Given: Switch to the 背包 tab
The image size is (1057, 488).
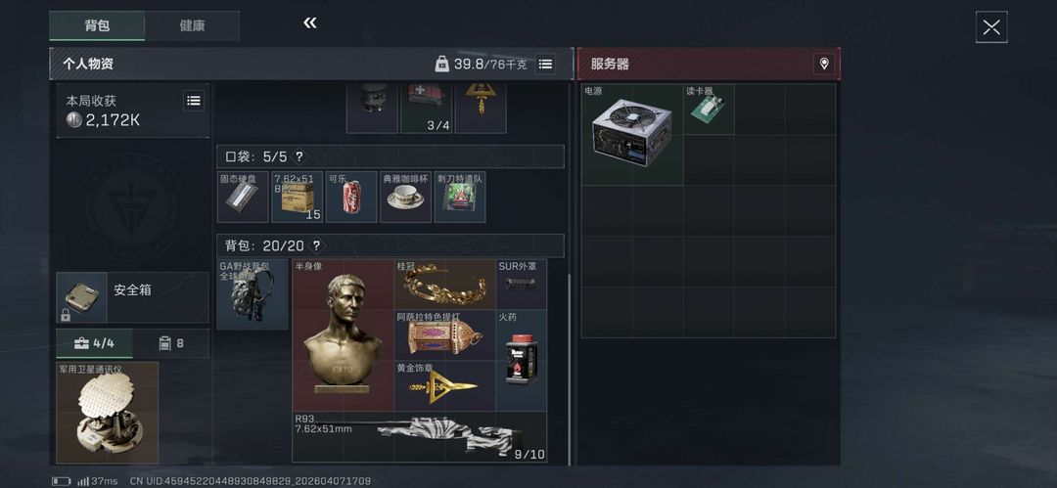Looking at the screenshot, I should [97, 25].
